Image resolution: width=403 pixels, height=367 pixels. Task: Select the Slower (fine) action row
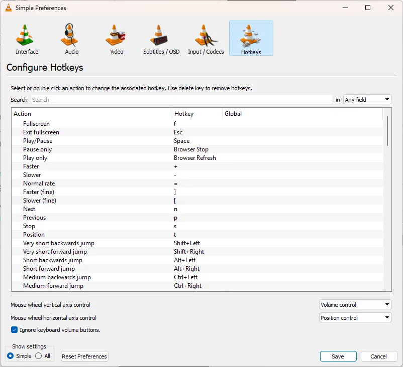coord(197,201)
